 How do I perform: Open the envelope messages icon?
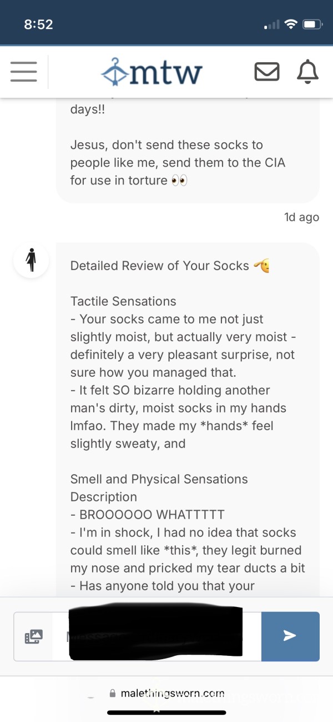click(266, 72)
